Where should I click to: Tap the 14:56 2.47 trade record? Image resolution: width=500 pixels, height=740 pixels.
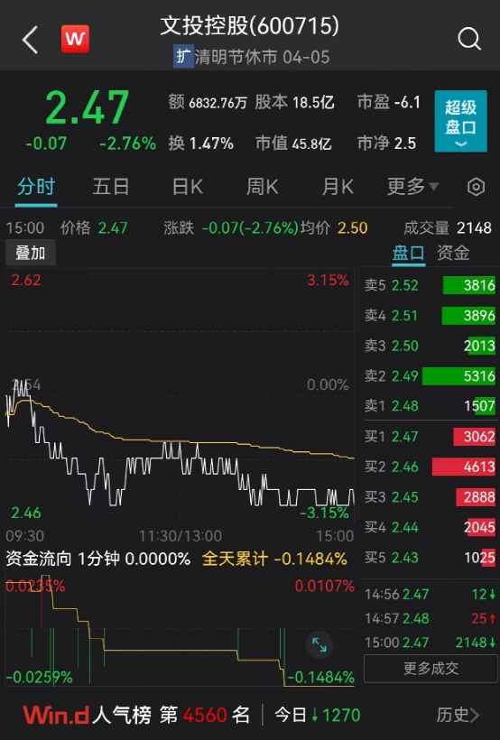click(430, 594)
